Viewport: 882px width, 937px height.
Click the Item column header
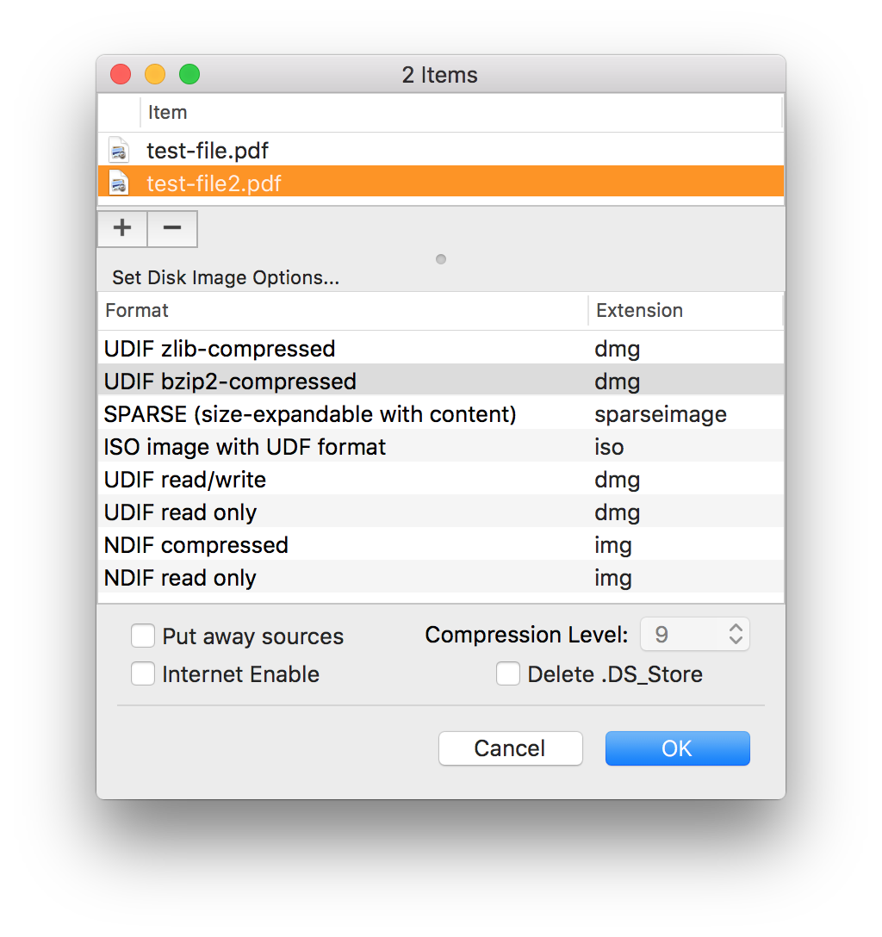[x=460, y=113]
